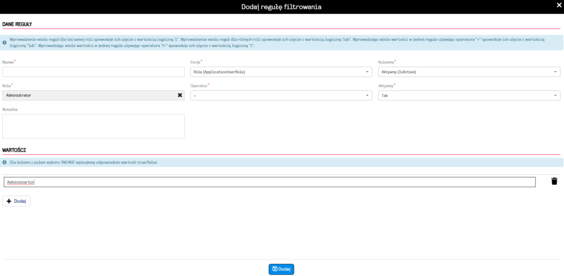Click the logical operators explanation text
Viewport: 564px width, 276px height.
point(275,43)
